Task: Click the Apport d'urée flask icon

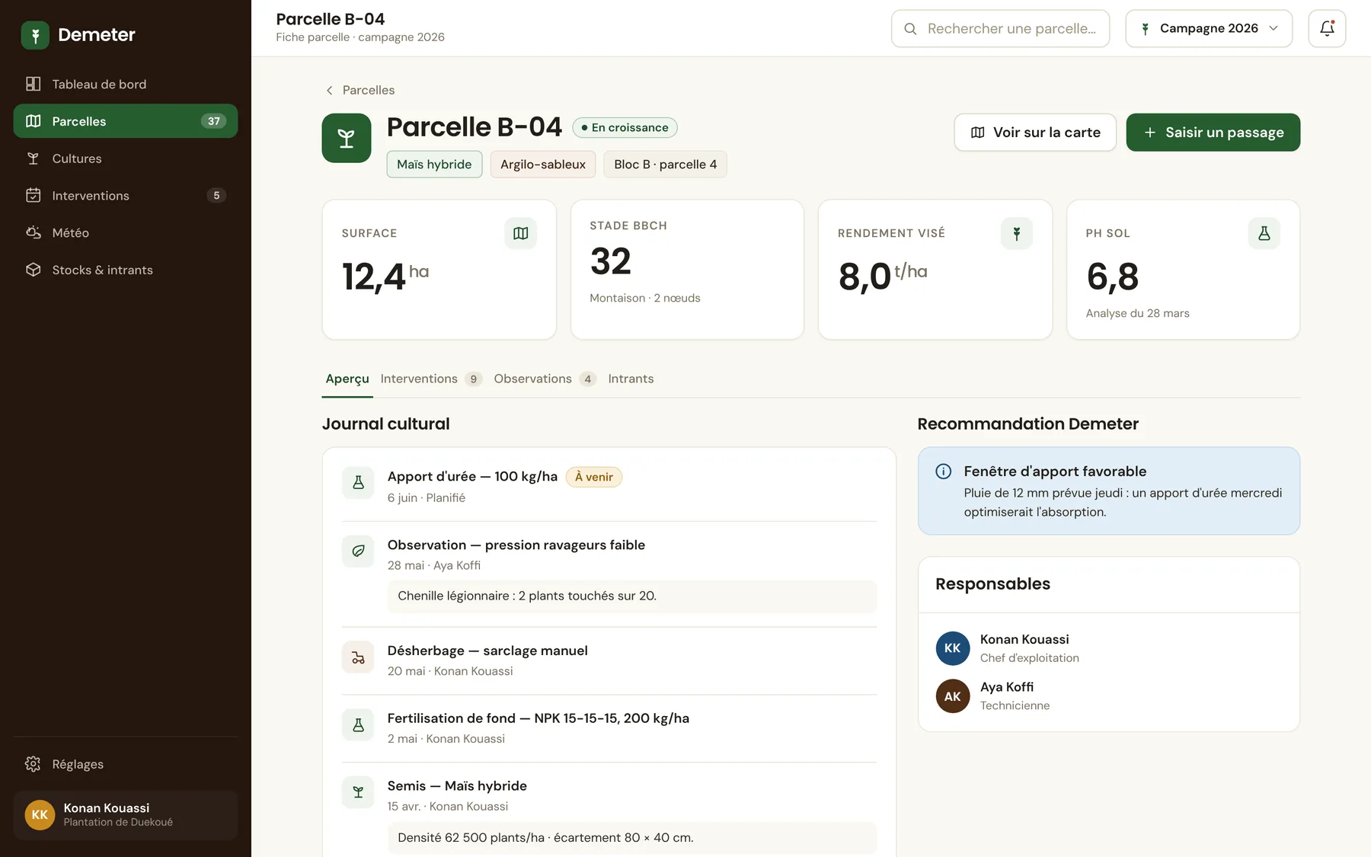Action: 358,482
